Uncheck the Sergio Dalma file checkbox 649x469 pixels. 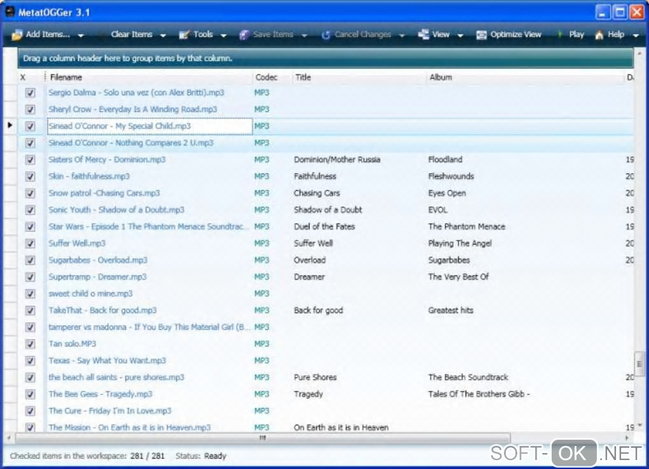30,93
